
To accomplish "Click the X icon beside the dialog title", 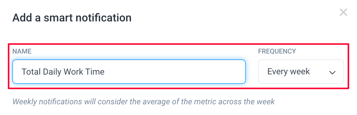I will click(x=343, y=13).
